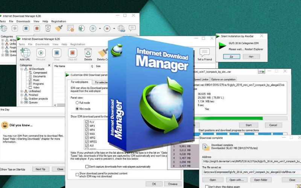
Task: Uncheck the MPEG checkbox
Action: [87, 142]
